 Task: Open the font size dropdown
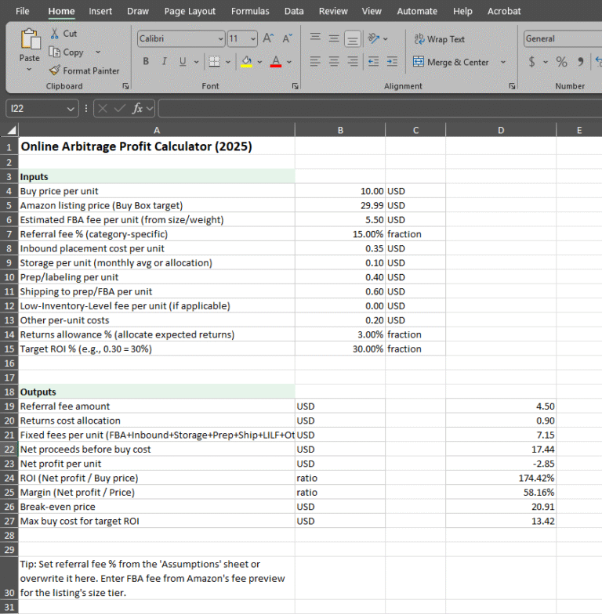(x=253, y=39)
